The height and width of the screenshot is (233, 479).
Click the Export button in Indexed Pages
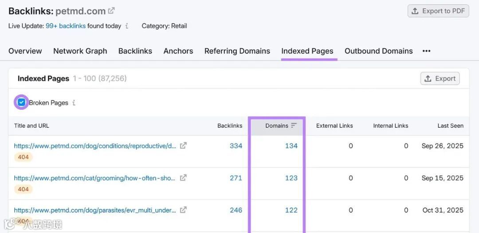point(440,79)
